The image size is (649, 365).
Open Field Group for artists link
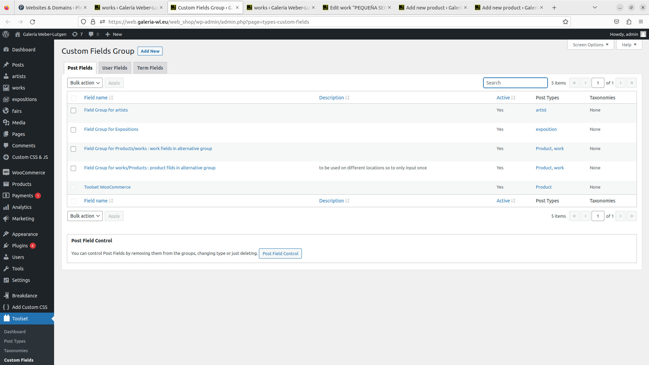[106, 110]
